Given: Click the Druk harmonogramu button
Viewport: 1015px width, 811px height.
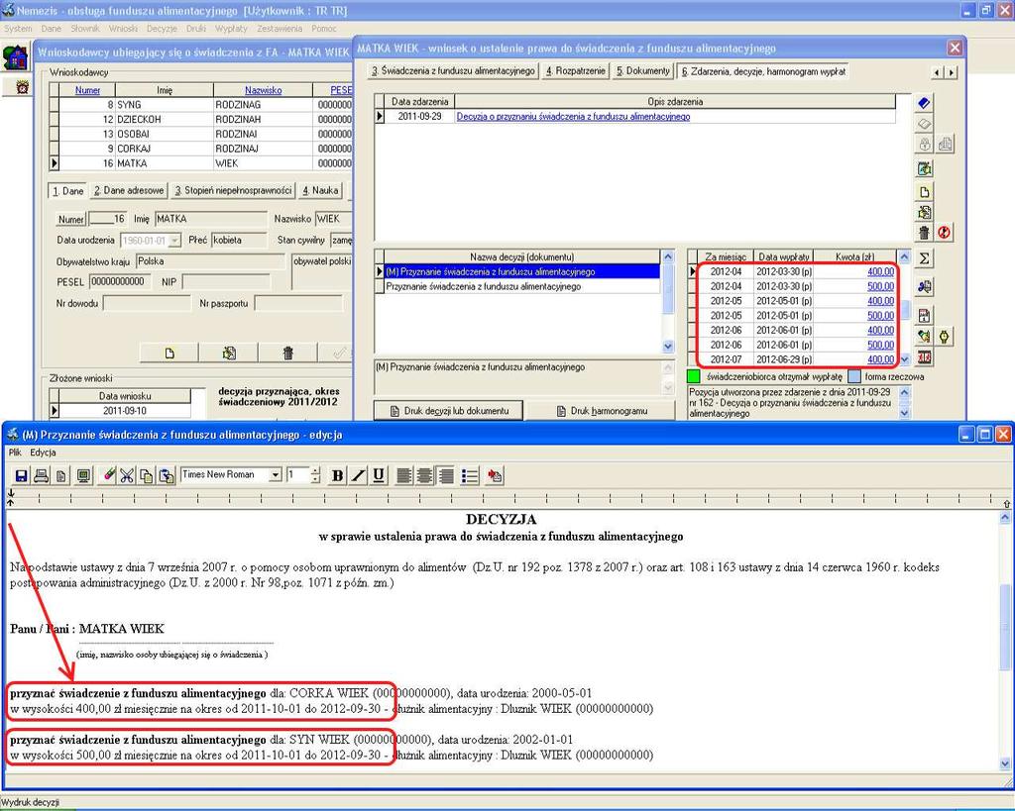Looking at the screenshot, I should pyautogui.click(x=602, y=411).
